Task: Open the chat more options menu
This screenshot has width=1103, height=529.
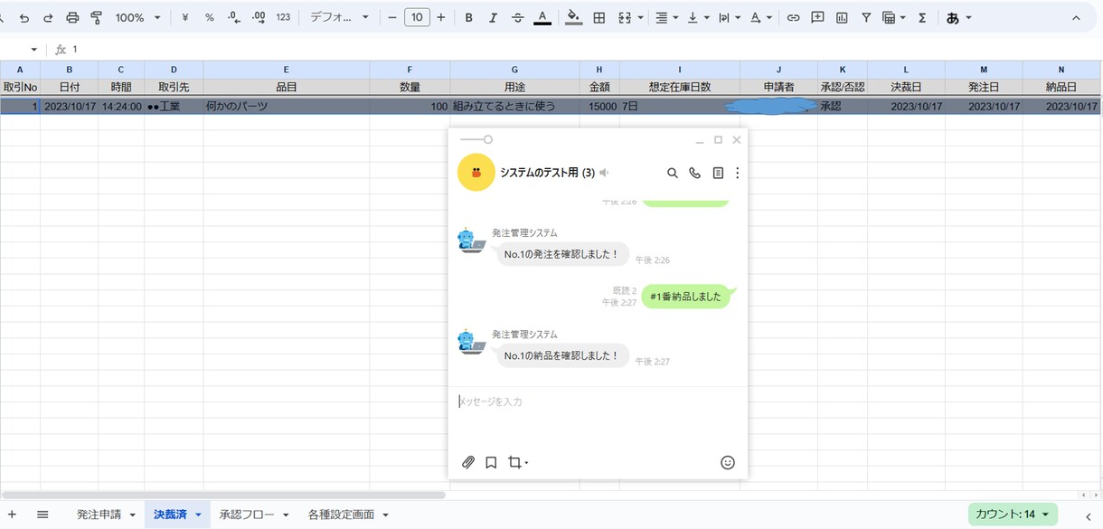Action: [738, 173]
